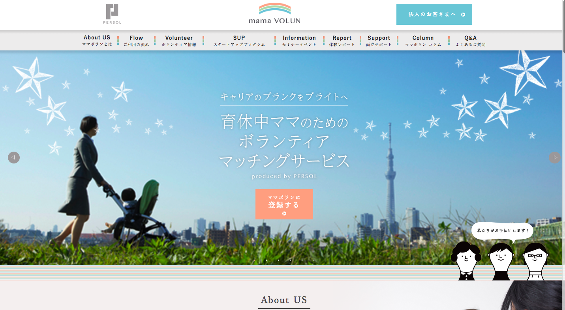The image size is (565, 310).
Task: Go to the Support 両立サポート menu item
Action: pos(379,41)
